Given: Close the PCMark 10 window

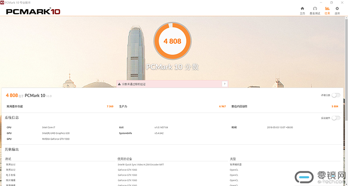Looking at the screenshot, I should click(x=342, y=3).
